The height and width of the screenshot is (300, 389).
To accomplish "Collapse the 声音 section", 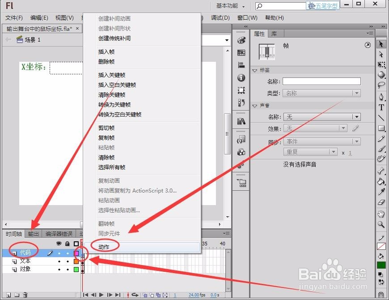I will coord(254,106).
